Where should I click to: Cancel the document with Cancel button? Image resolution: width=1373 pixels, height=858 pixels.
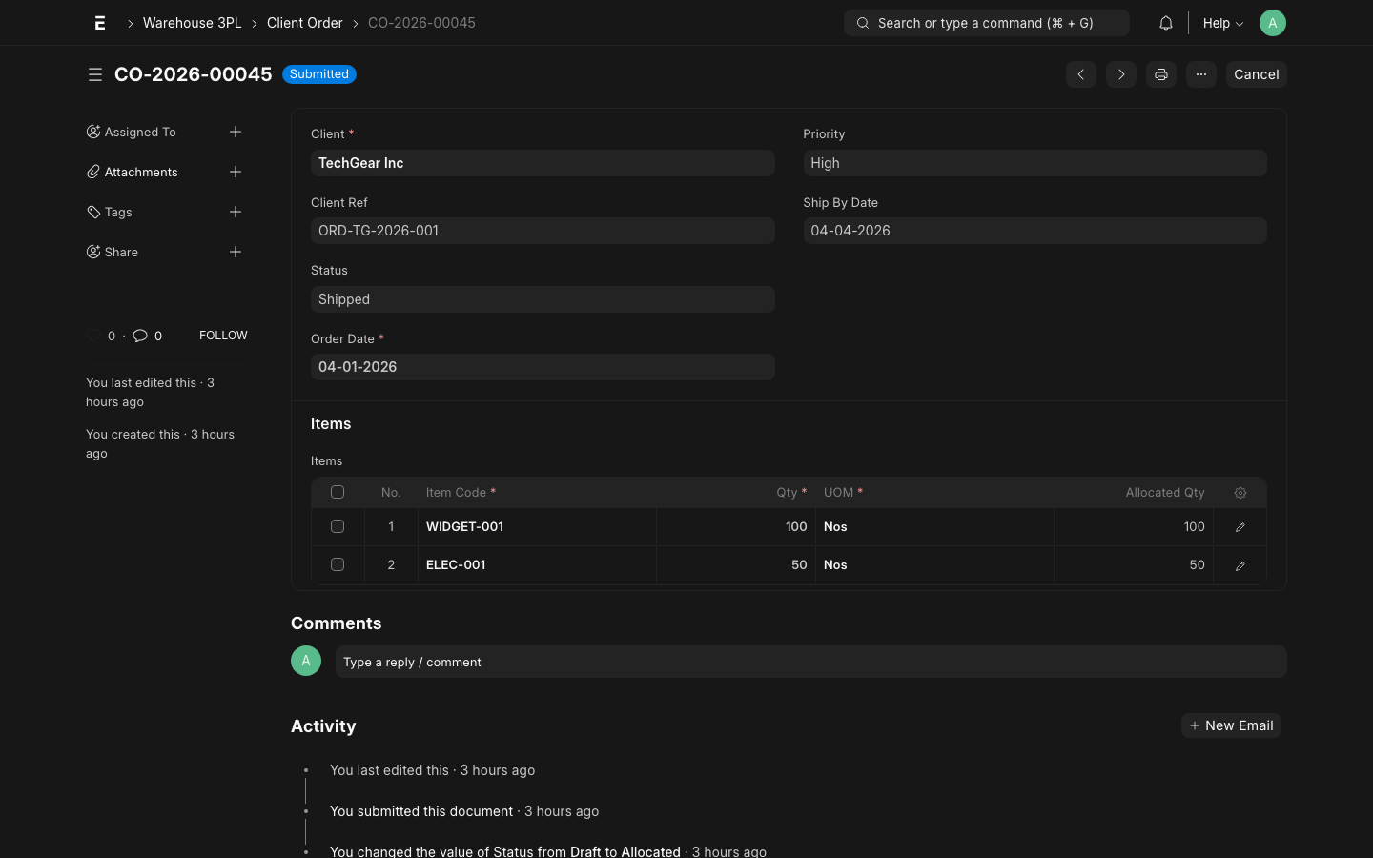[x=1256, y=74]
